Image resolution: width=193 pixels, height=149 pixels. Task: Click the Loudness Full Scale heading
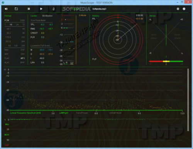(x=40, y=46)
